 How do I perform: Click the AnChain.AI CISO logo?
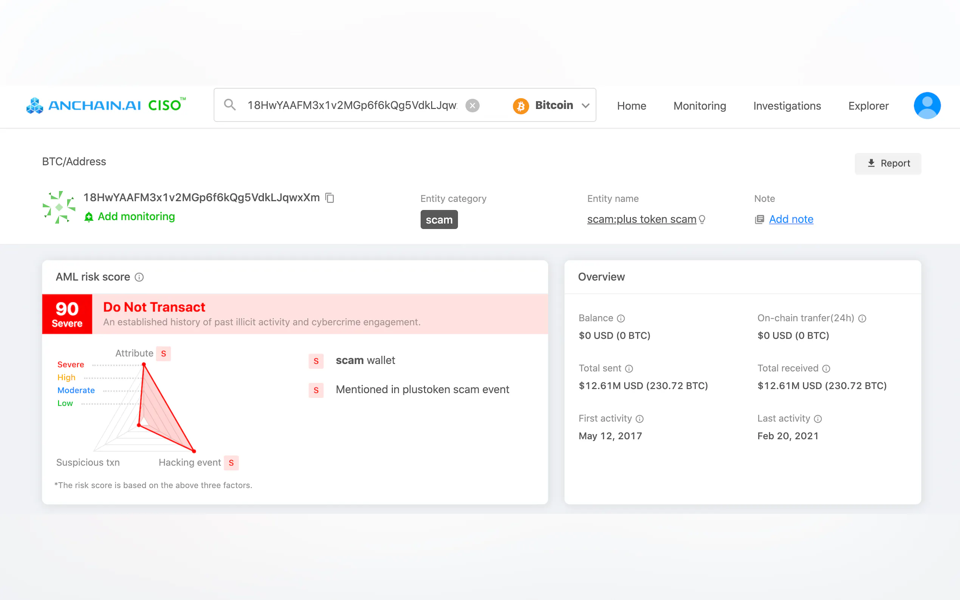click(x=106, y=105)
